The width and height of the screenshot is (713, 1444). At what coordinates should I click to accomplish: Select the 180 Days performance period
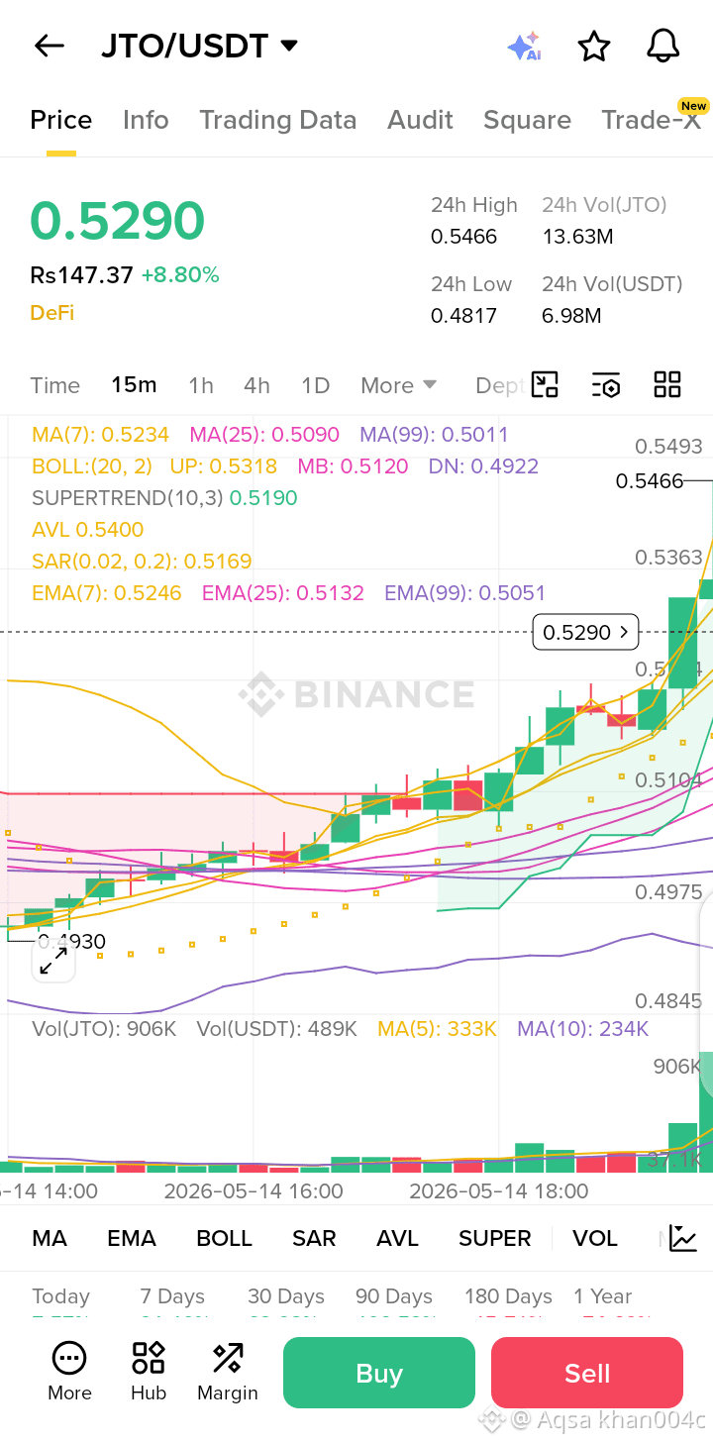point(508,1296)
